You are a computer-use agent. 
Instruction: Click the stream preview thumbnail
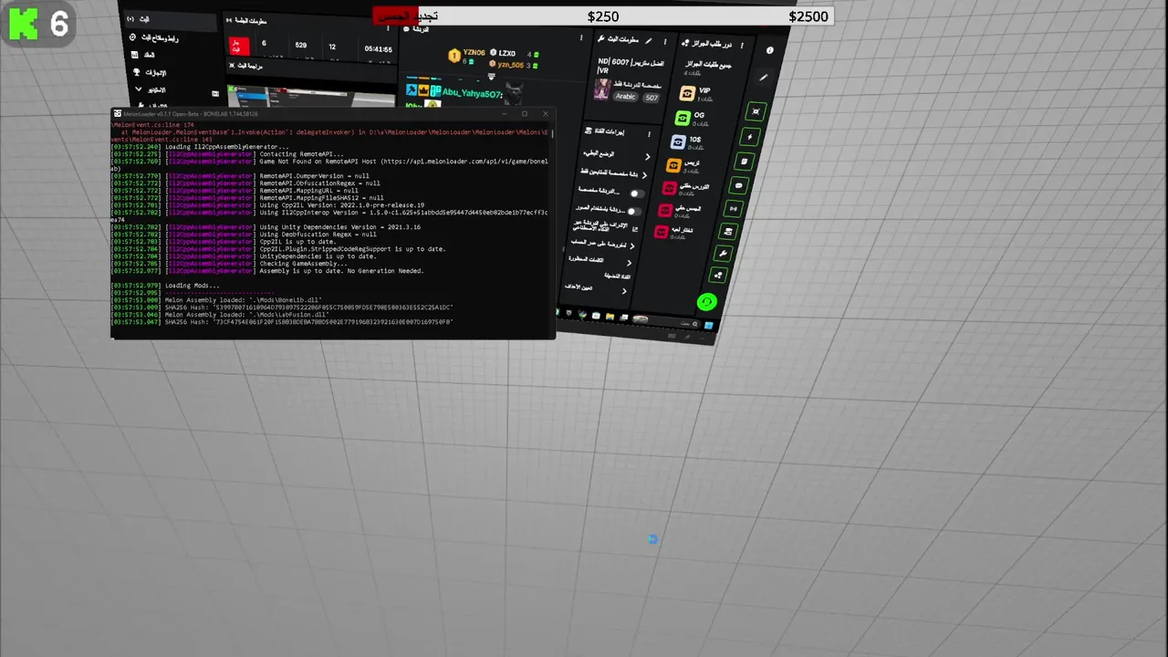click(309, 96)
